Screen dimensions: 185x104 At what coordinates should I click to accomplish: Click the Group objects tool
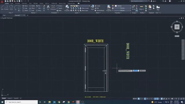point(133,7)
